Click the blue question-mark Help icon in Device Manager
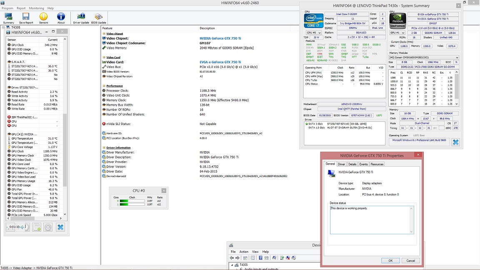Image resolution: width=480 pixels, height=270 pixels. (x=260, y=258)
